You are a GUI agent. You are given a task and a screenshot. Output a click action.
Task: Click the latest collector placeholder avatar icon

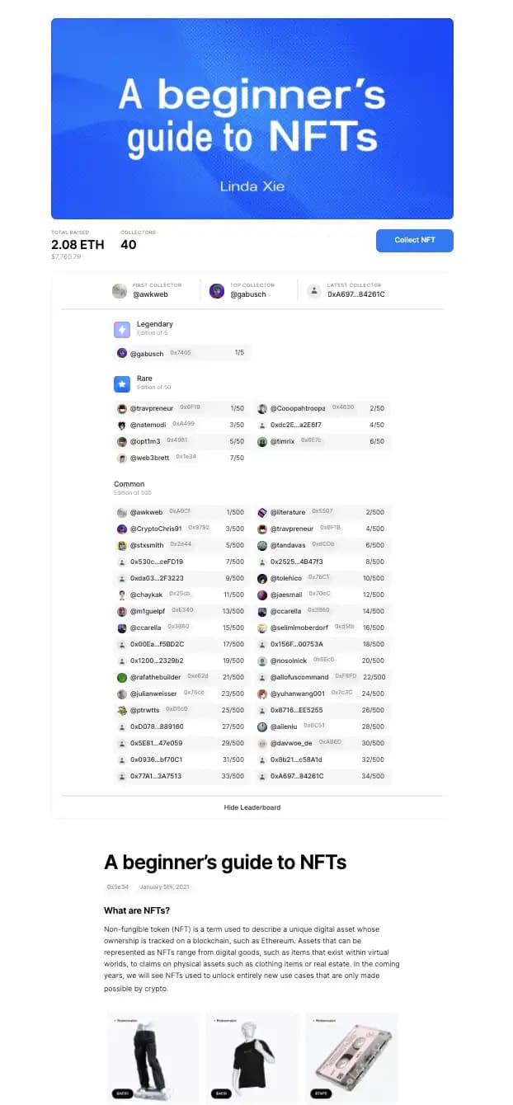click(x=313, y=290)
